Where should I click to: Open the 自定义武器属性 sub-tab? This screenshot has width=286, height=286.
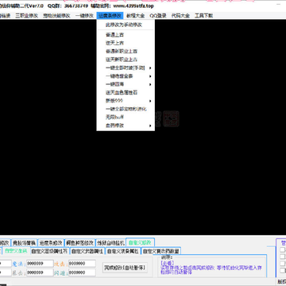[x=87, y=251]
